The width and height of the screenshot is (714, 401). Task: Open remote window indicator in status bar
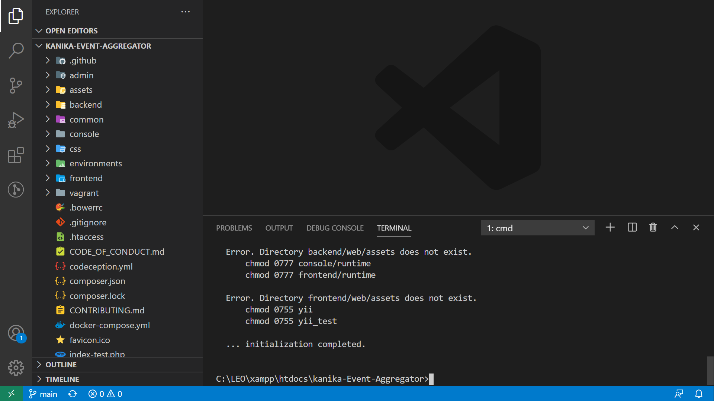pyautogui.click(x=12, y=394)
